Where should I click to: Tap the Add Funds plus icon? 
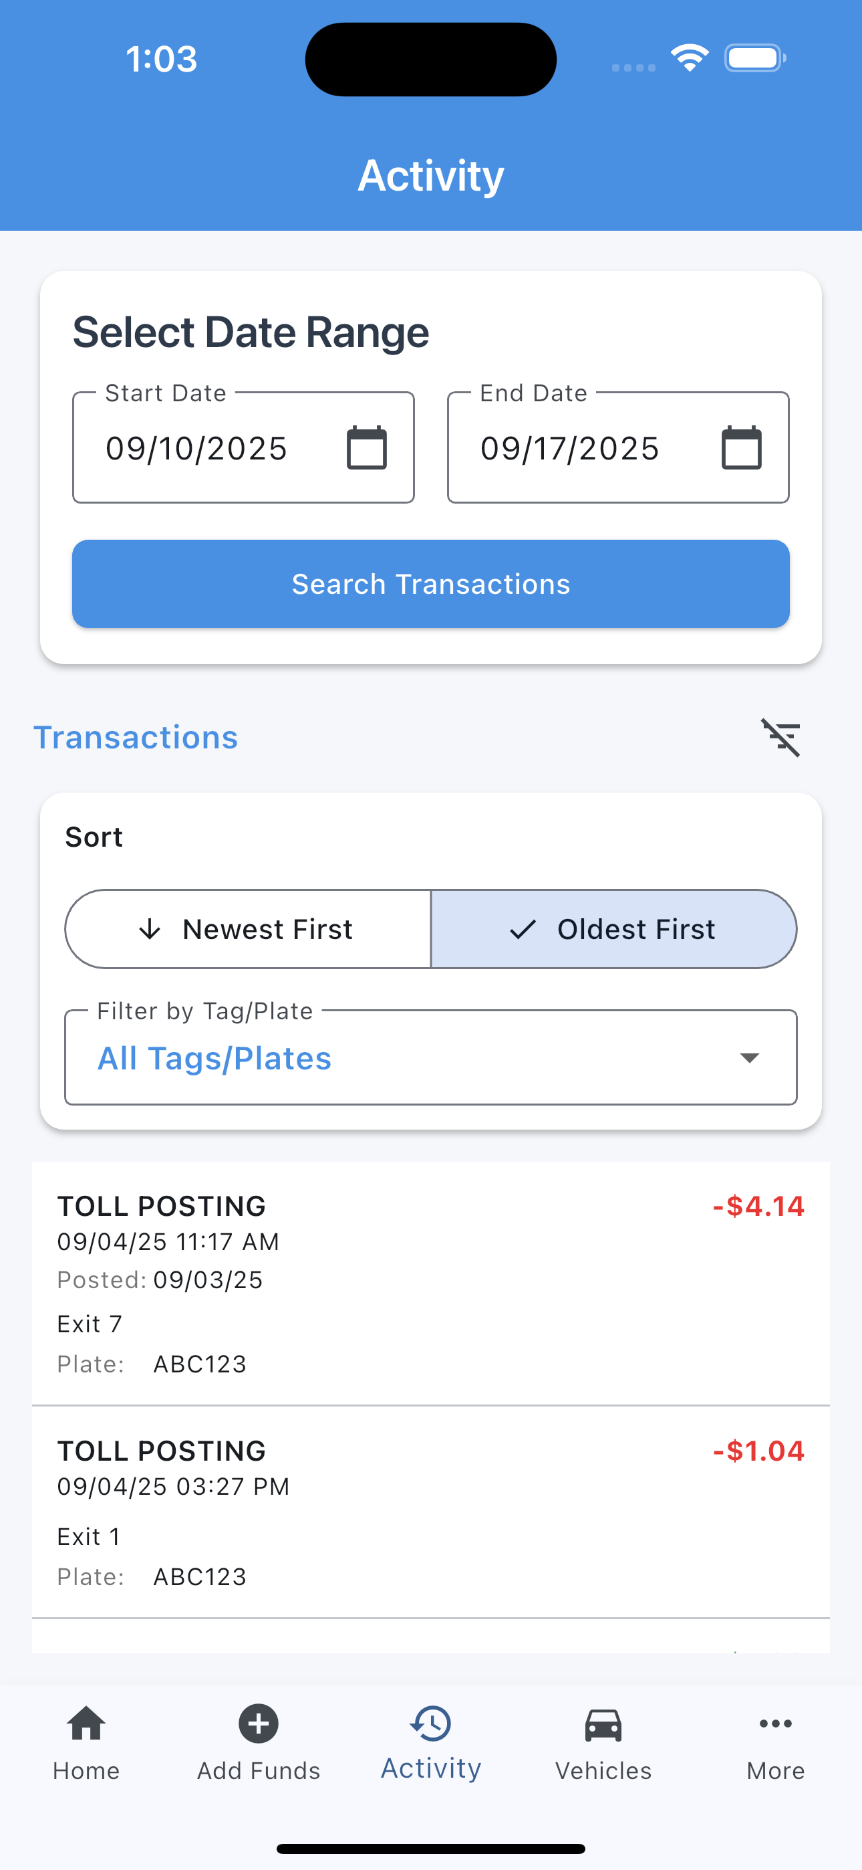pos(259,1724)
